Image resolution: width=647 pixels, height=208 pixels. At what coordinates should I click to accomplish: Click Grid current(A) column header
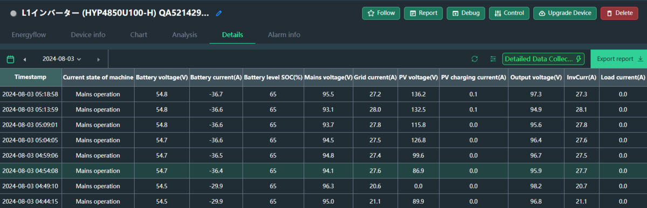pyautogui.click(x=375, y=78)
